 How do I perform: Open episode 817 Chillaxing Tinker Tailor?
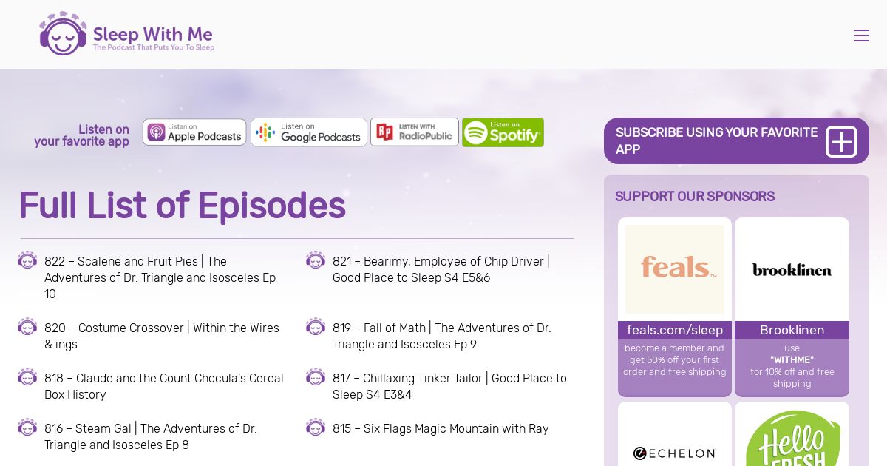coord(449,386)
